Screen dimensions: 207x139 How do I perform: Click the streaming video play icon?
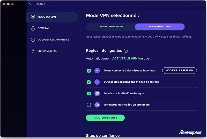[x=97, y=105]
